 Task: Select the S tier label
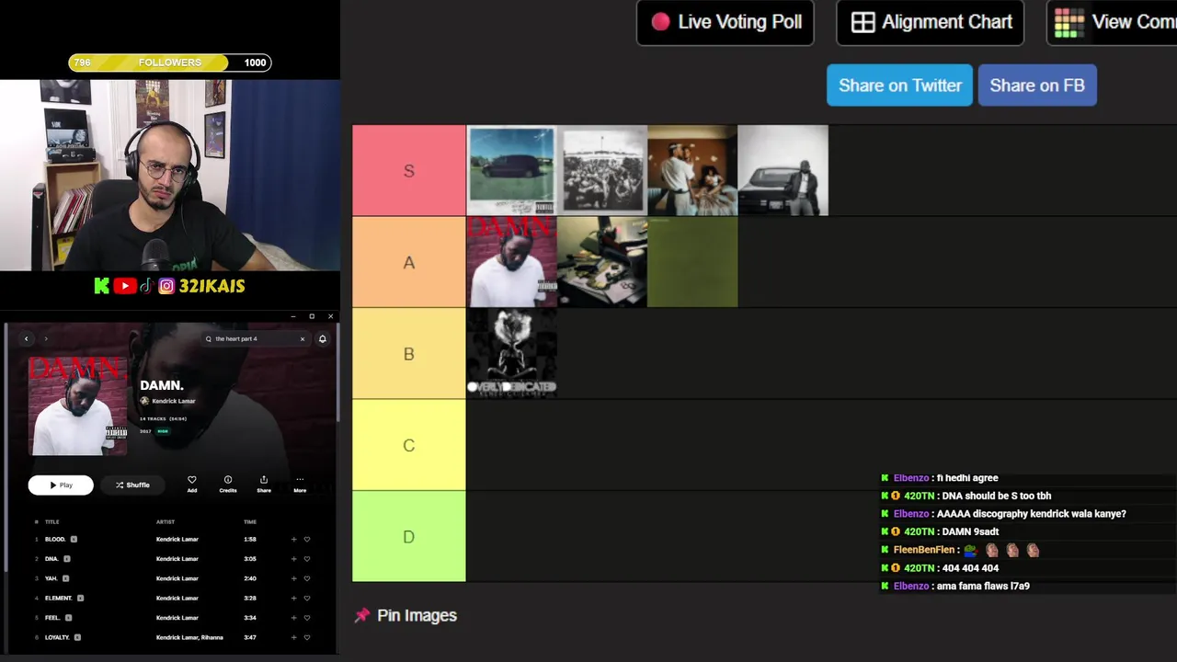(x=409, y=170)
